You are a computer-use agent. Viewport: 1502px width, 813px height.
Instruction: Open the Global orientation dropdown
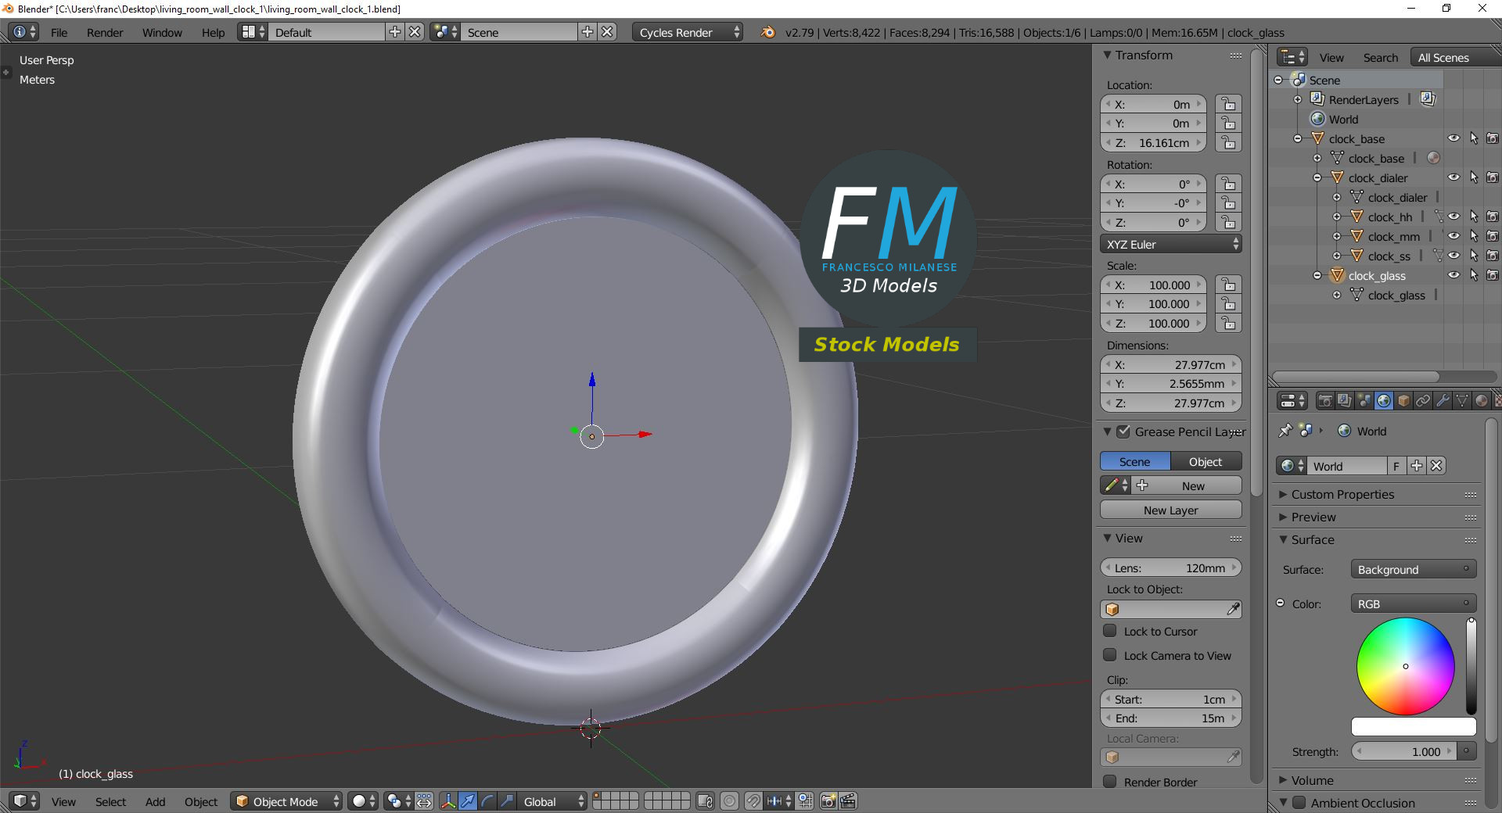coord(552,801)
